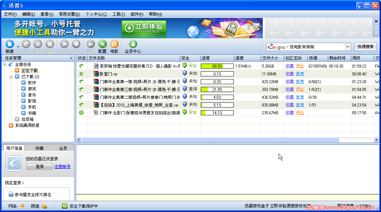Click the security shield icon for 李宗瑞 row
The width and height of the screenshot is (381, 212).
click(185, 66)
